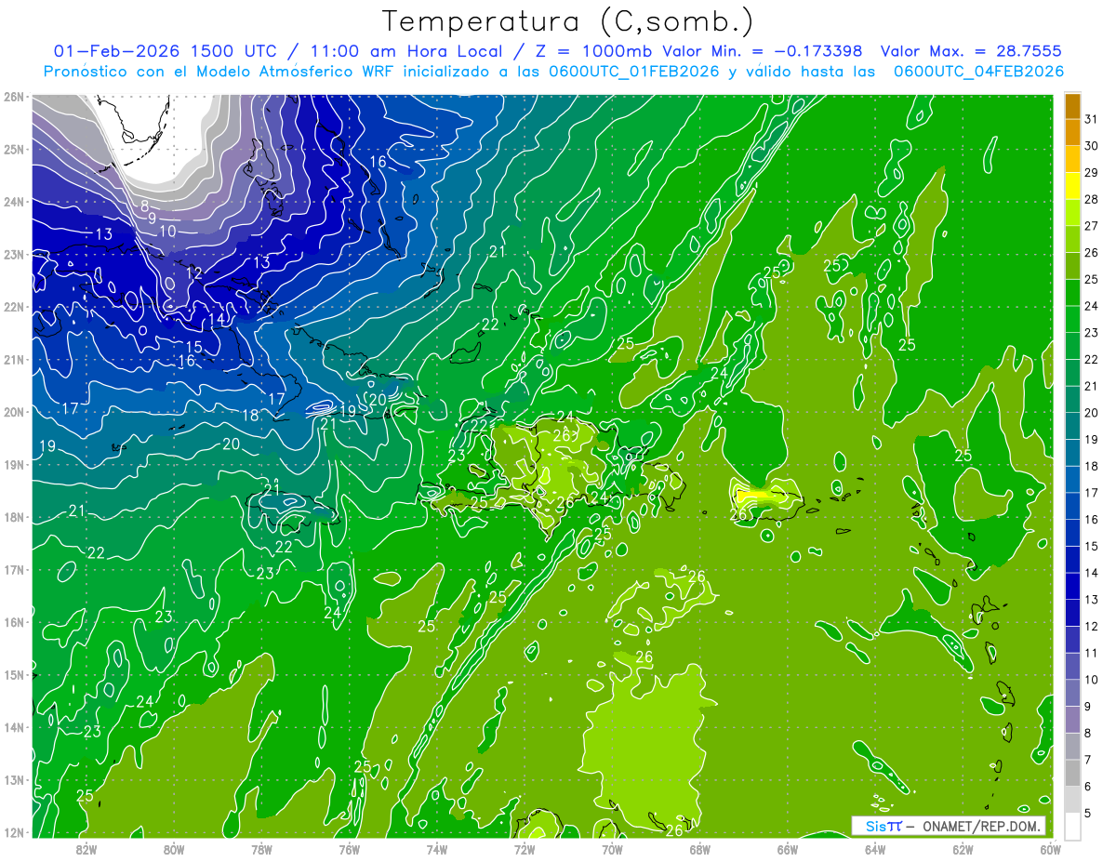This screenshot has width=1116, height=862.
Task: Select the purple 8–9 legend swatch
Action: pyautogui.click(x=1072, y=720)
